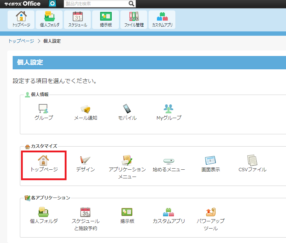Image resolution: width=286 pixels, height=243 pixels.
Task: Open the デザイン customization icon
Action: [85, 160]
